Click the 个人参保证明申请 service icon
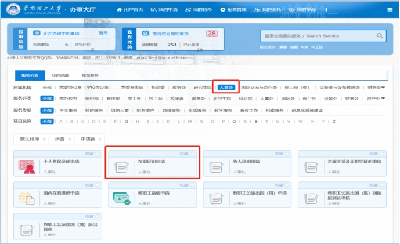Viewport: 400px width, 244px height. pos(27,167)
